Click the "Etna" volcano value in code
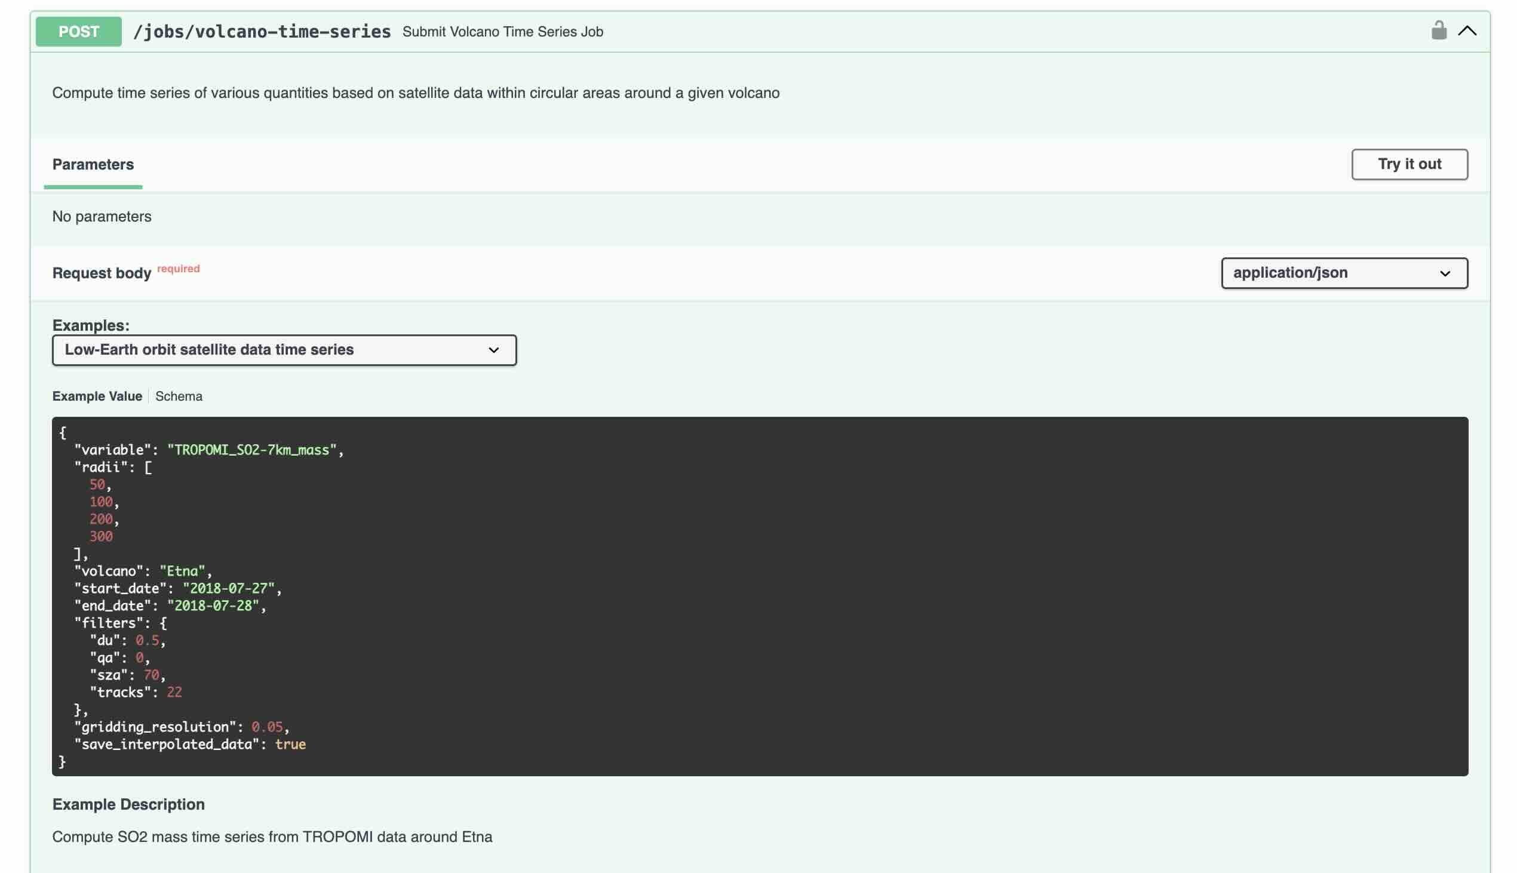1517x873 pixels. click(x=182, y=571)
